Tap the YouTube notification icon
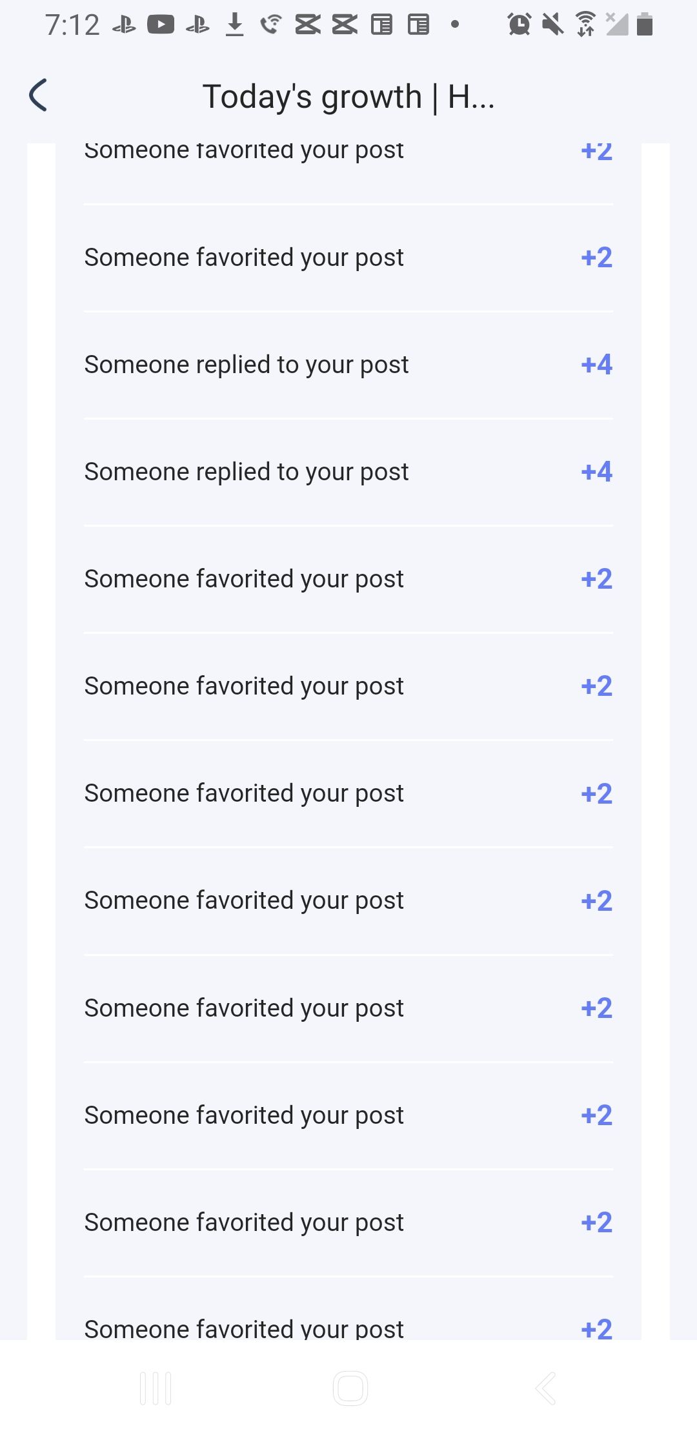The height and width of the screenshot is (1433, 697). 161,25
